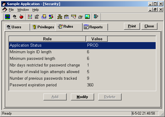Minimize the inner Security child window
Image resolution: width=165 pixels, height=117 pixels.
(x=151, y=10)
